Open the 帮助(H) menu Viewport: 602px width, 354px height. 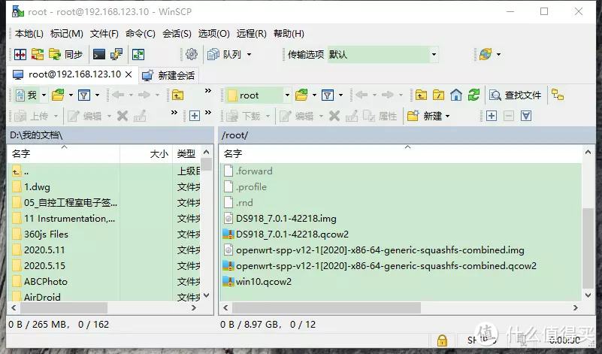click(x=289, y=34)
